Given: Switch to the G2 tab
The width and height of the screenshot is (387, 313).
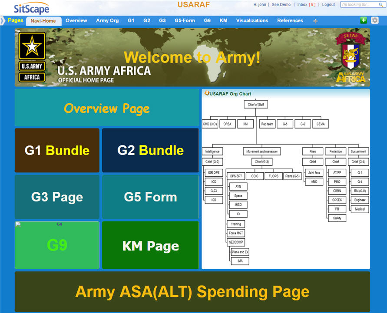Looking at the screenshot, I should 147,20.
